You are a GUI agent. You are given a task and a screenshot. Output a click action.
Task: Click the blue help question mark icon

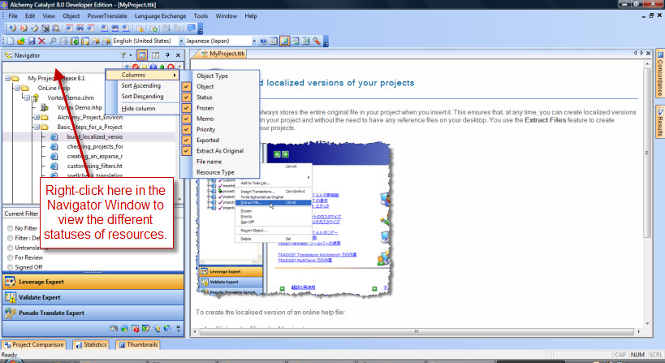tap(263, 41)
